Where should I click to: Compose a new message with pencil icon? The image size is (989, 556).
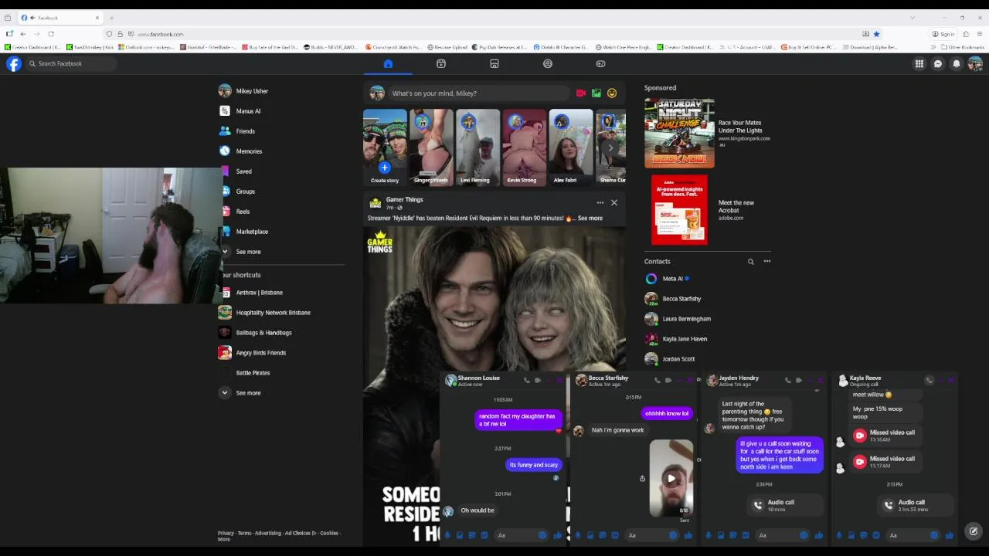point(974,531)
